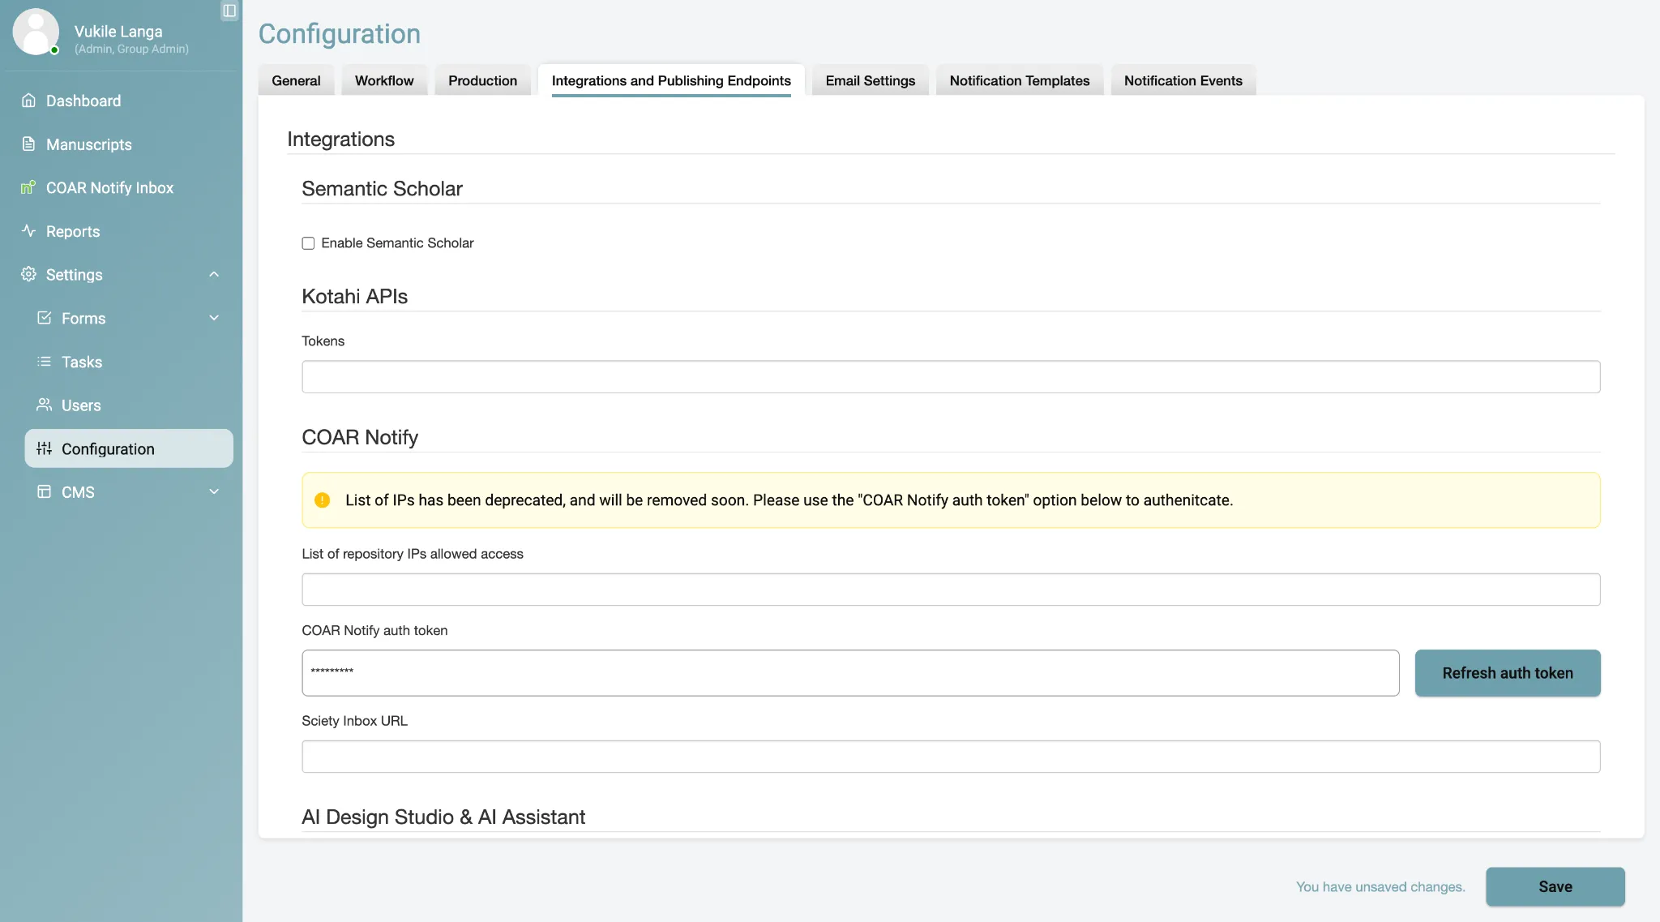Focus the Kotahi APIs Tokens field
Image resolution: width=1660 pixels, height=922 pixels.
click(x=951, y=377)
